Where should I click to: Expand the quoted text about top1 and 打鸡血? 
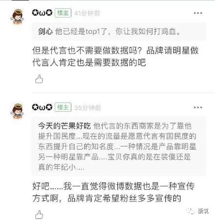pyautogui.click(x=119, y=31)
